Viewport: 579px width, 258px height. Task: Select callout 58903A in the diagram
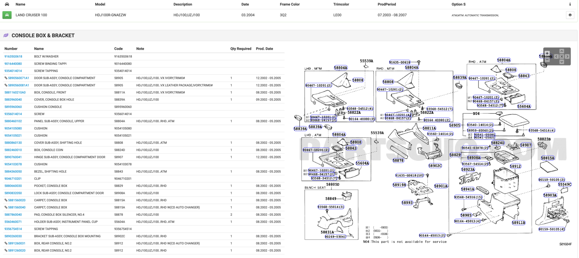pos(550,195)
